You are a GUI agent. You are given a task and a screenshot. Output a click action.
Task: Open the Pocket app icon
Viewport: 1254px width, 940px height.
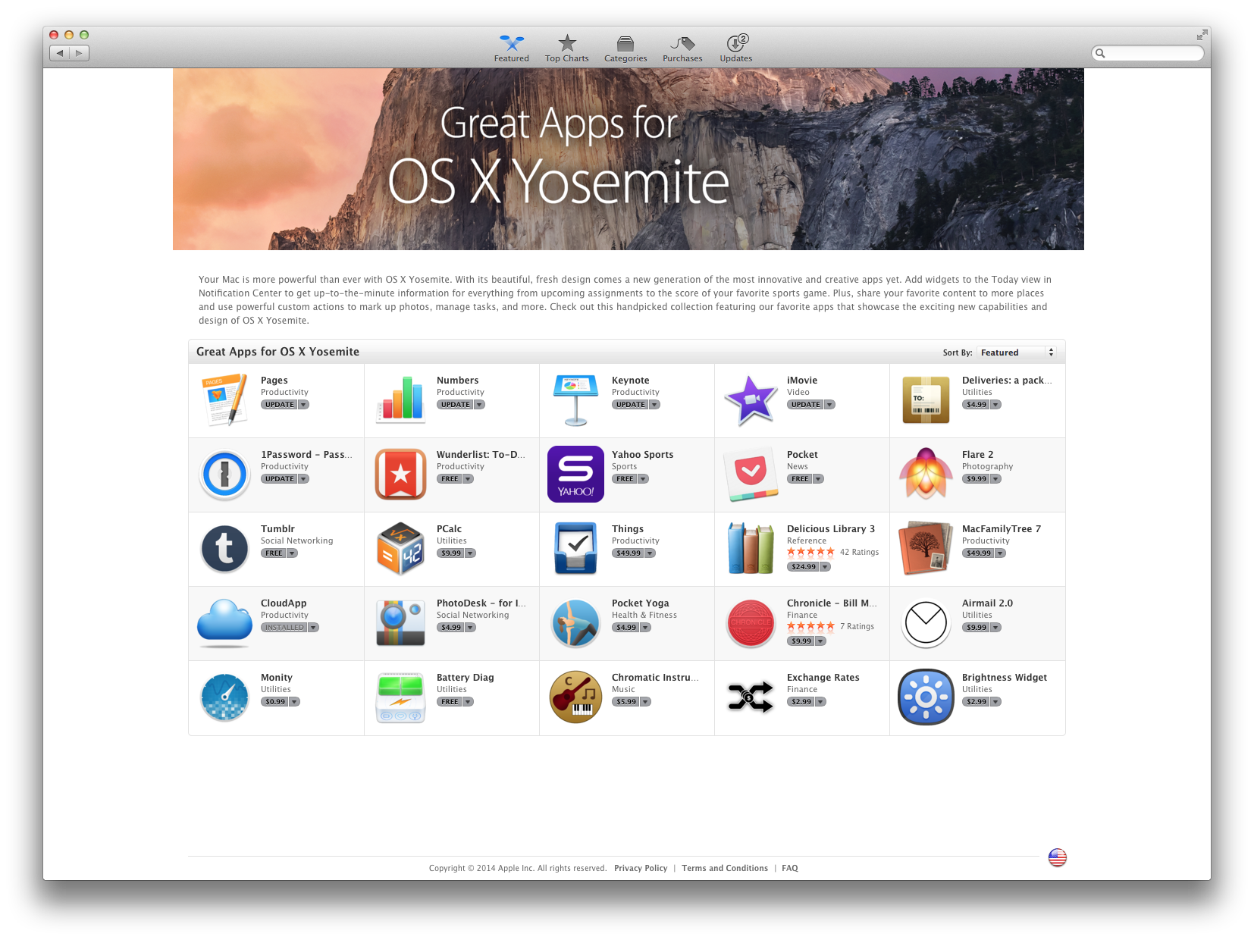tap(751, 474)
